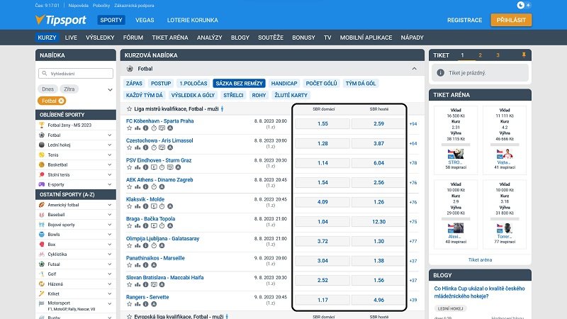The image size is (567, 319).
Task: Click the football icon in Fotbal header
Action: (130, 69)
